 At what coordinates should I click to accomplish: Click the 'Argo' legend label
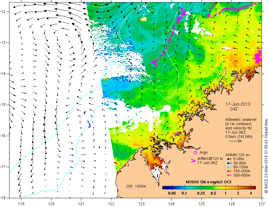point(203,153)
